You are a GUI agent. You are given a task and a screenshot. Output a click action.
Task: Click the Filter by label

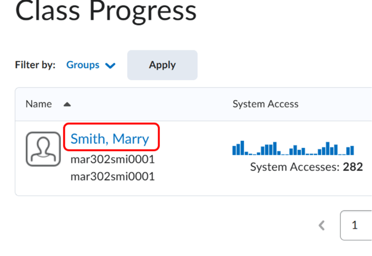click(x=36, y=65)
